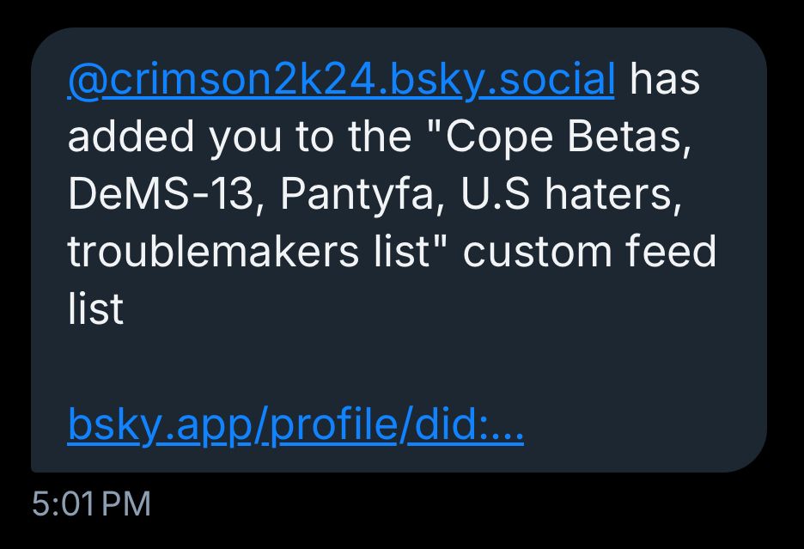This screenshot has height=549, width=804.
Task: Open the @crimson2k24.bsky.social profile link
Action: [x=341, y=80]
